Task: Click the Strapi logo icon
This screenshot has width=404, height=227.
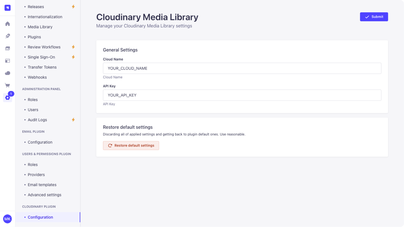Action: pos(8,8)
